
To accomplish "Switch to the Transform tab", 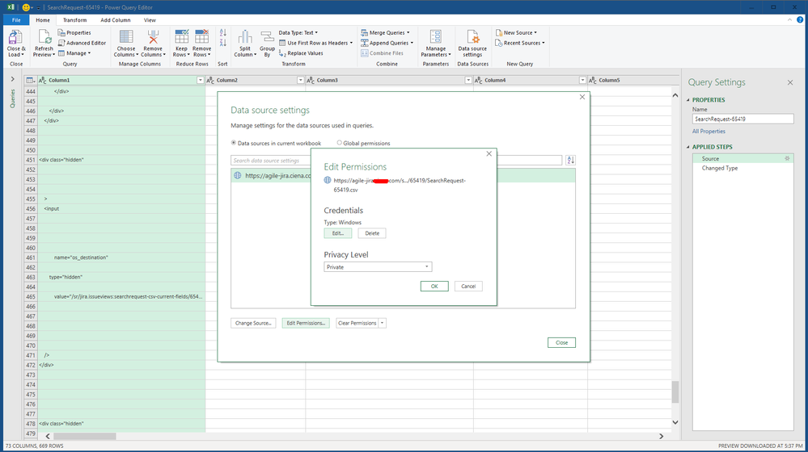I will point(74,20).
